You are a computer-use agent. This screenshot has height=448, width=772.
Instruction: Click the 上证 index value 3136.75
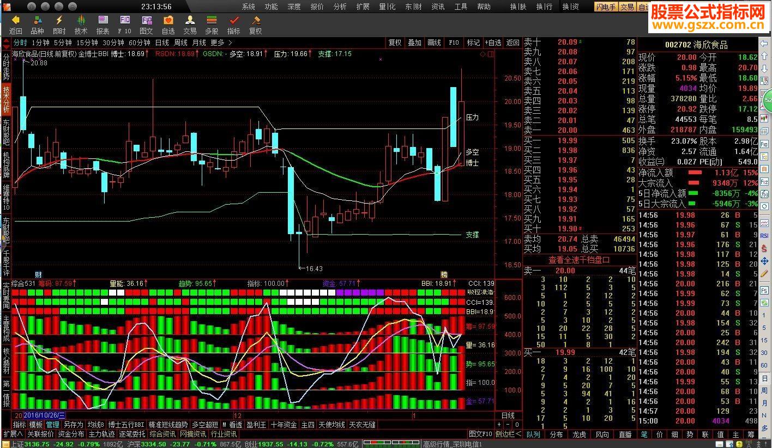coord(38,444)
